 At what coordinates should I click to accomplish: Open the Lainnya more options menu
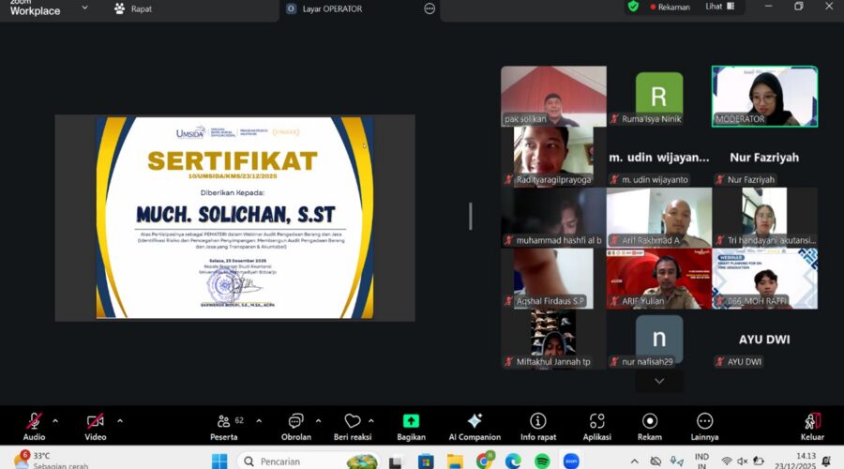[x=704, y=421]
